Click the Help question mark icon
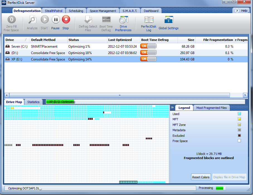 pyautogui.click(x=237, y=11)
